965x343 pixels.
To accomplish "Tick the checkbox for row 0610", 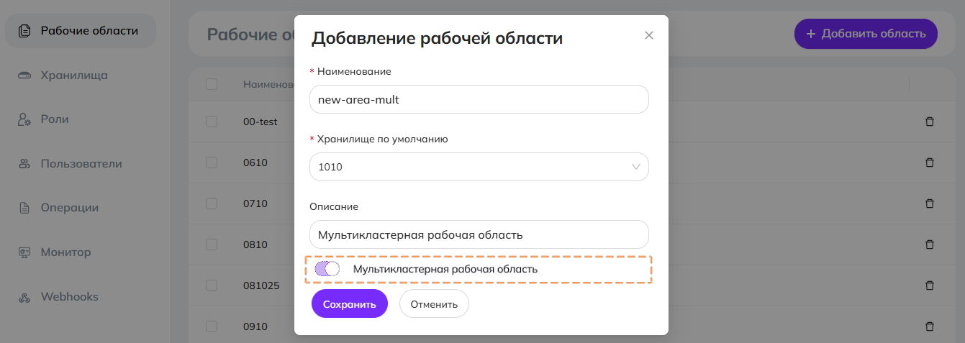I will 212,163.
